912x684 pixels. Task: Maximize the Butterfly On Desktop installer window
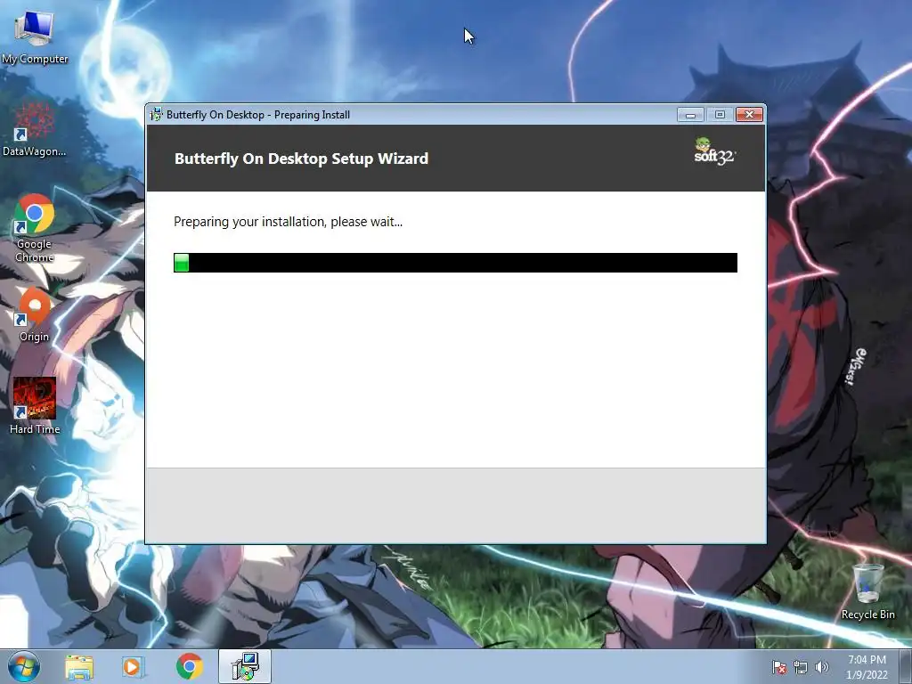pos(720,115)
